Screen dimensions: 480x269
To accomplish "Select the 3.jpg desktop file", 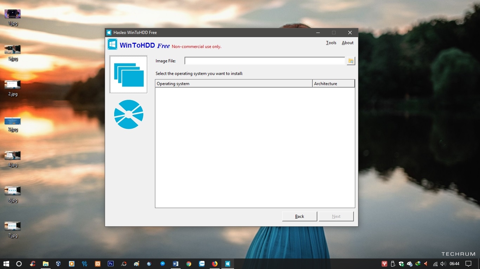I will pos(13,124).
